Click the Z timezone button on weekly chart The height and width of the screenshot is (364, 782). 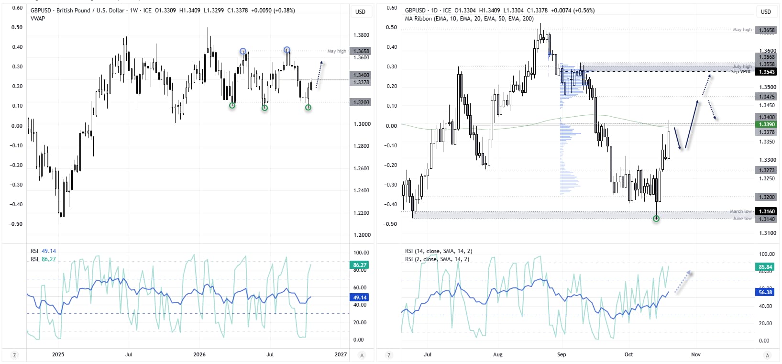click(14, 355)
